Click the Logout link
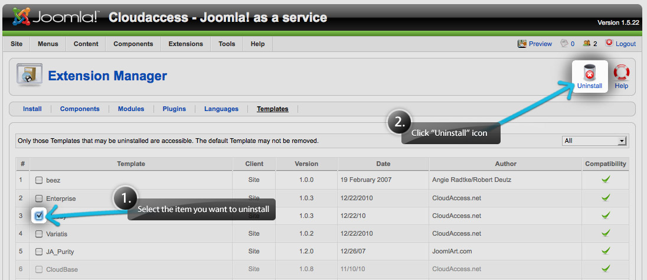Viewport: 647px width, 280px height. (626, 44)
